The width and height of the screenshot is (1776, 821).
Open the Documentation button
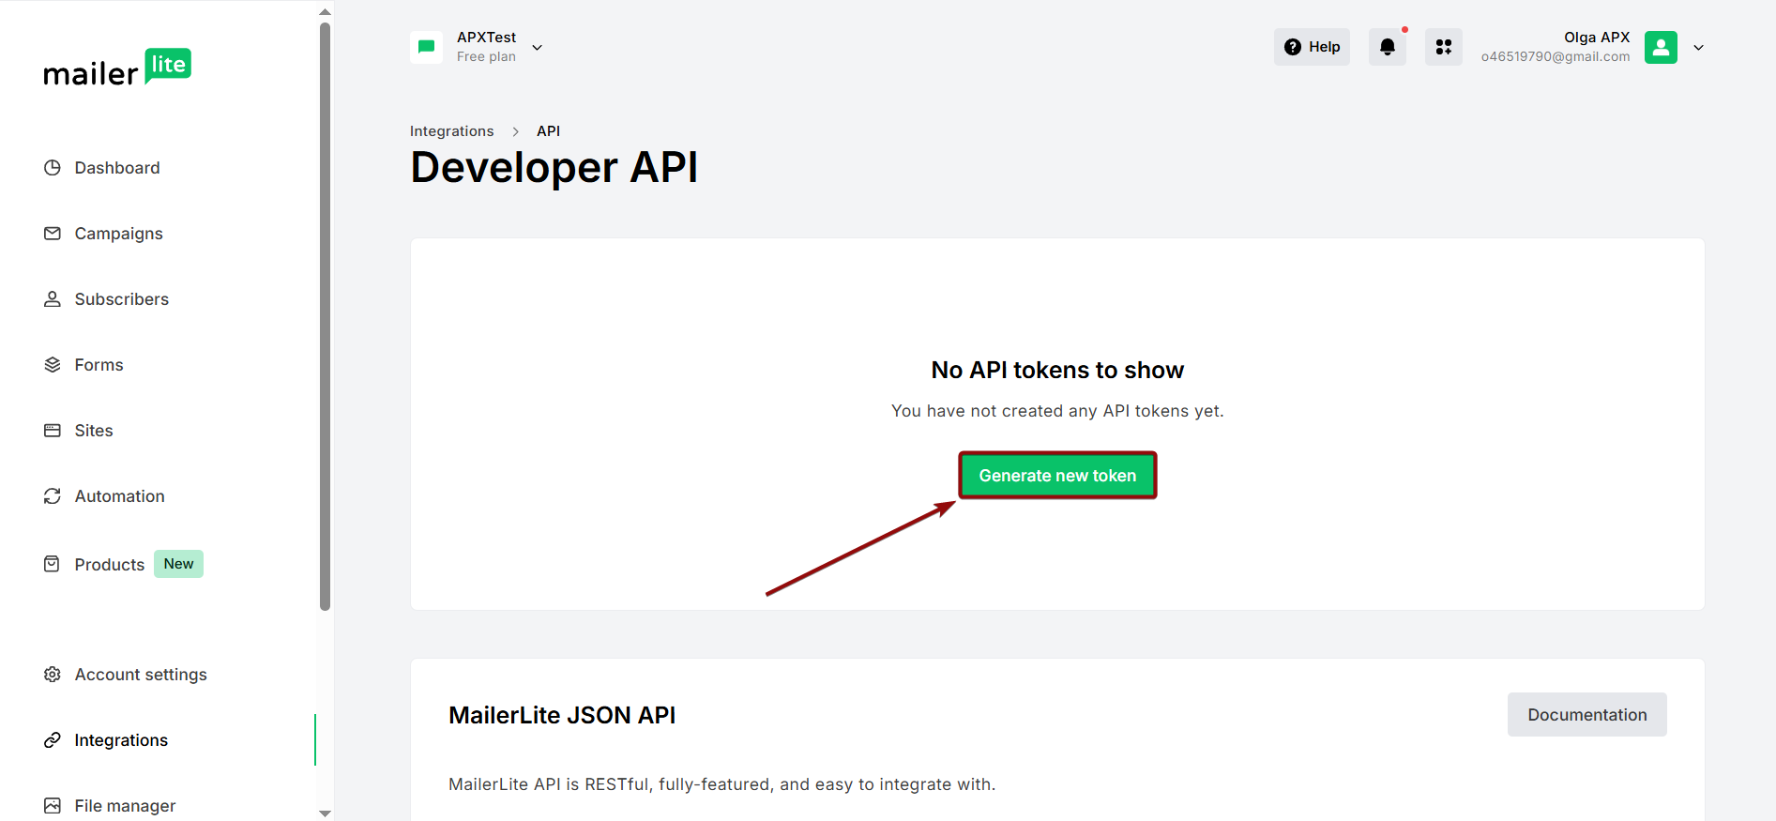pyautogui.click(x=1587, y=715)
